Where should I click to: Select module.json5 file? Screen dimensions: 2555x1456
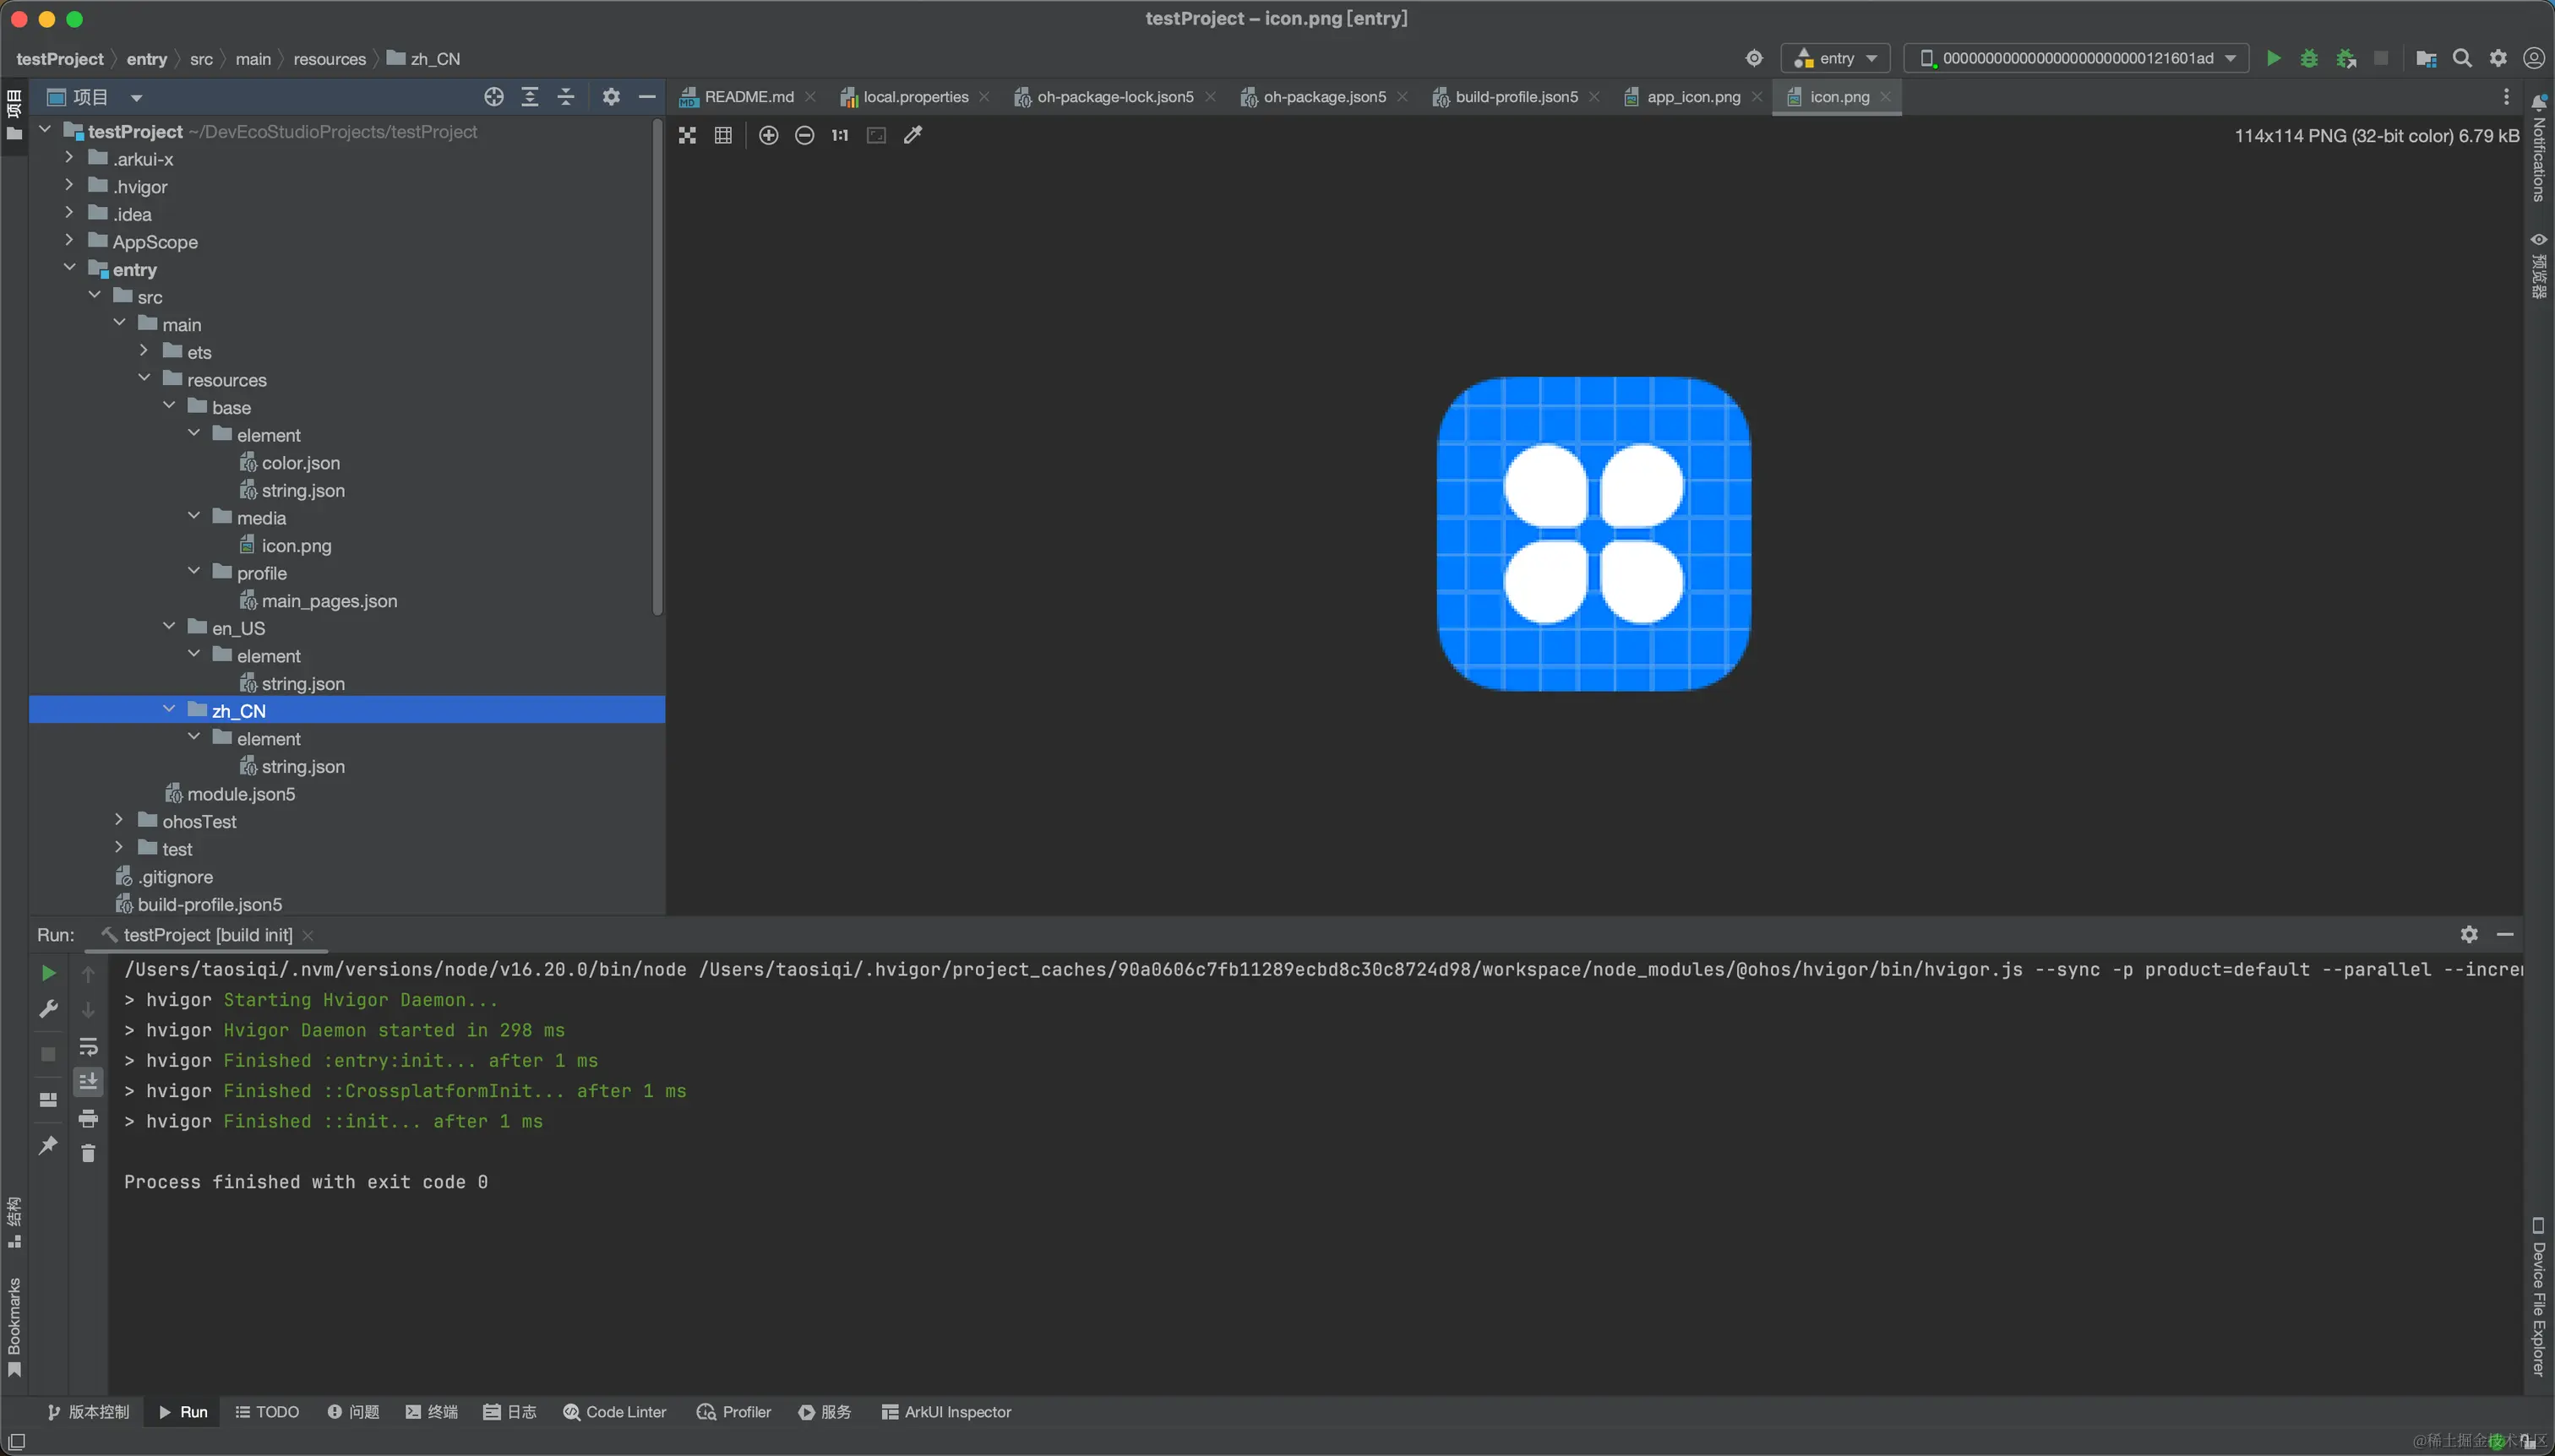[241, 794]
